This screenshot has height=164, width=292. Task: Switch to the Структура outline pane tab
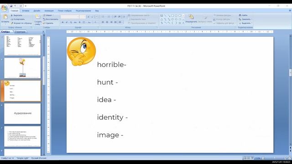[20, 32]
